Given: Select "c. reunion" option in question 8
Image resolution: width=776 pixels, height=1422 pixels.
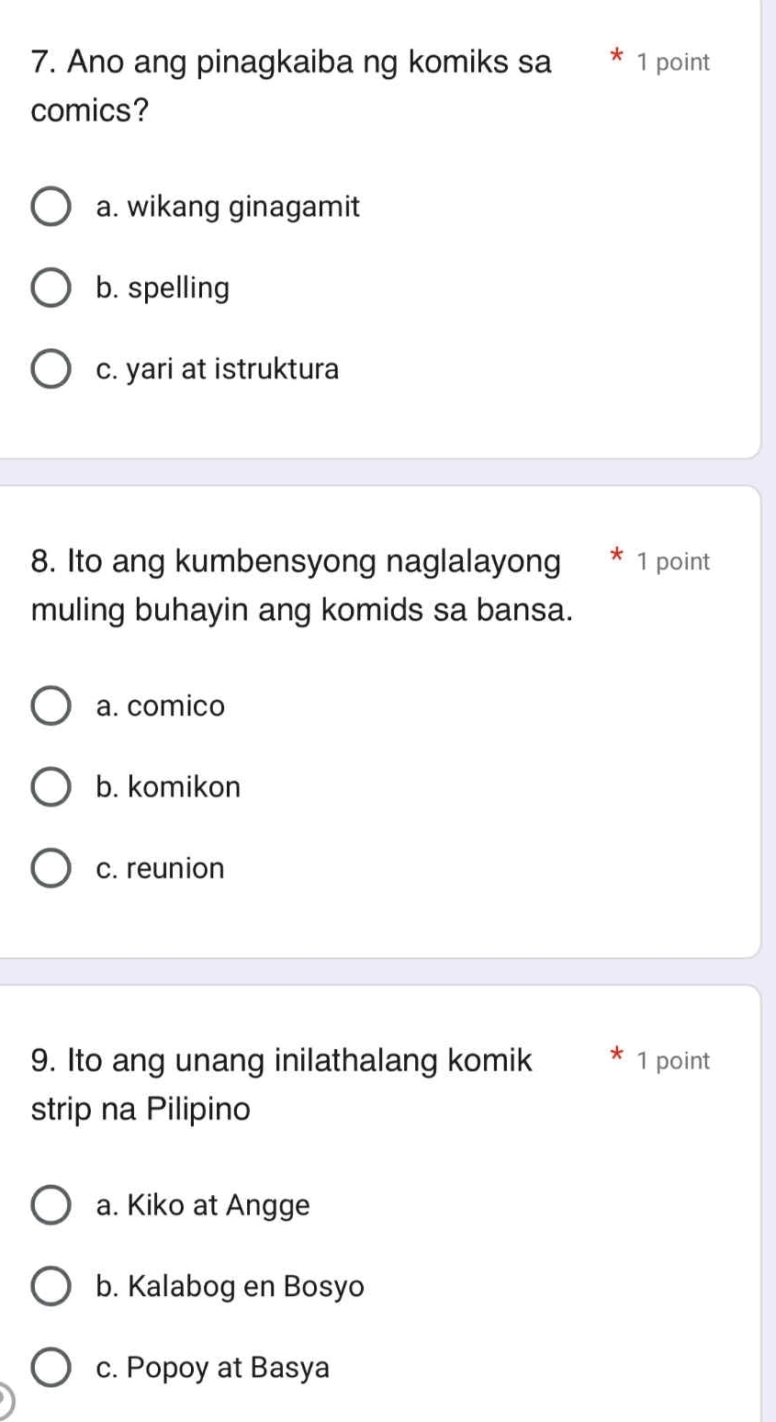Looking at the screenshot, I should click(x=51, y=868).
